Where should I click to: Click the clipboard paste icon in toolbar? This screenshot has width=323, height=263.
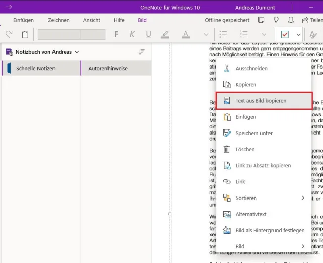pos(25,34)
